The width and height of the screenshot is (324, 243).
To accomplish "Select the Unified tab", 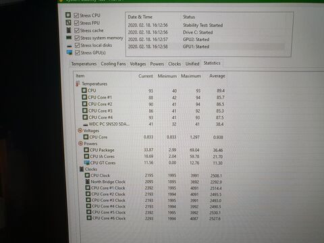I will 192,64.
